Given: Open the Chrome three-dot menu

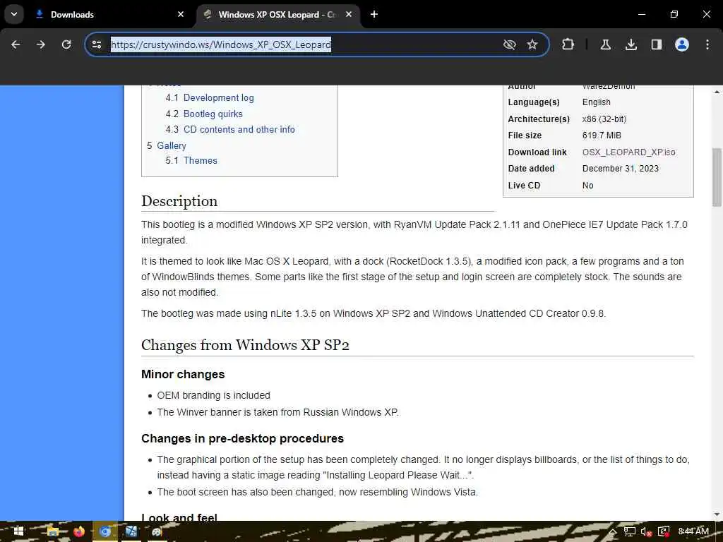Looking at the screenshot, I should pos(707,44).
